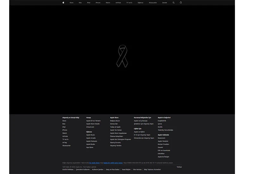
Task: Click the iCloud.com footer link
Action: (x=90, y=127)
